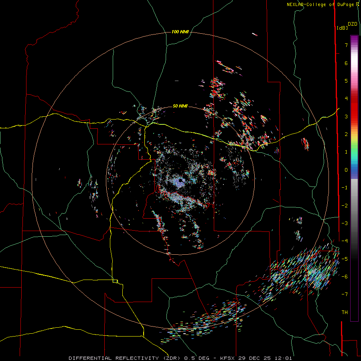Screen dimensions: 361x361
Task: Click the color scale value -2
Action: [345, 206]
